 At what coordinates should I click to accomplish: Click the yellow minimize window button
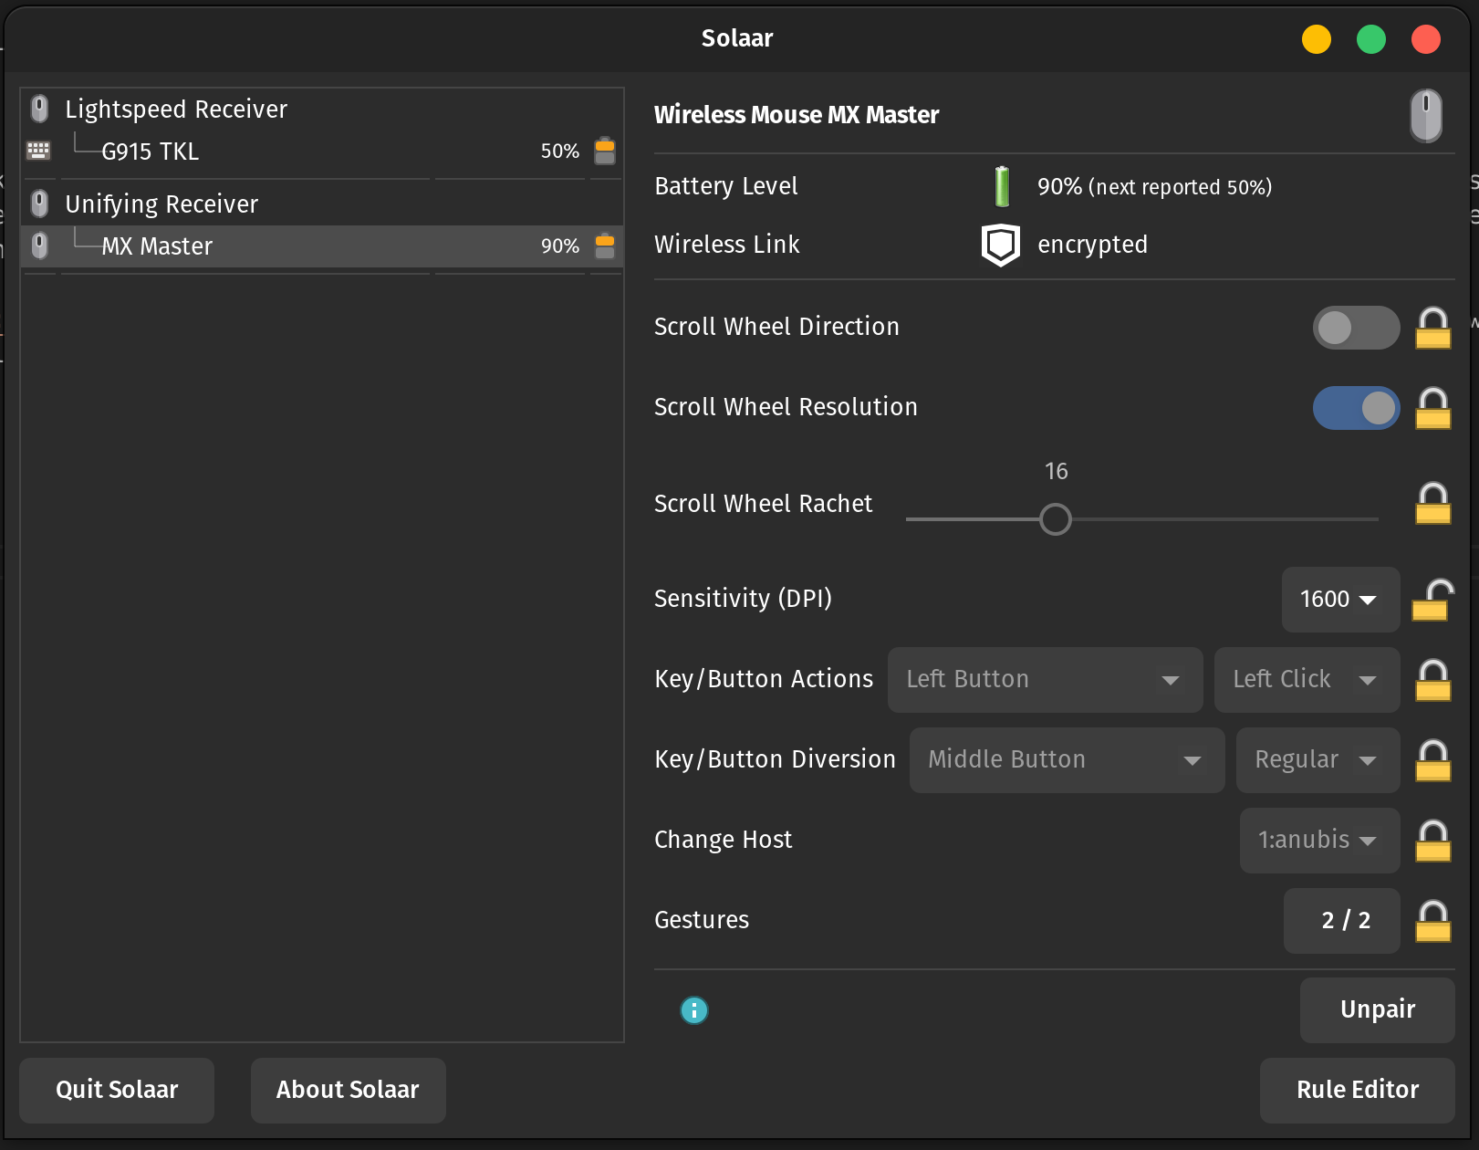tap(1316, 39)
